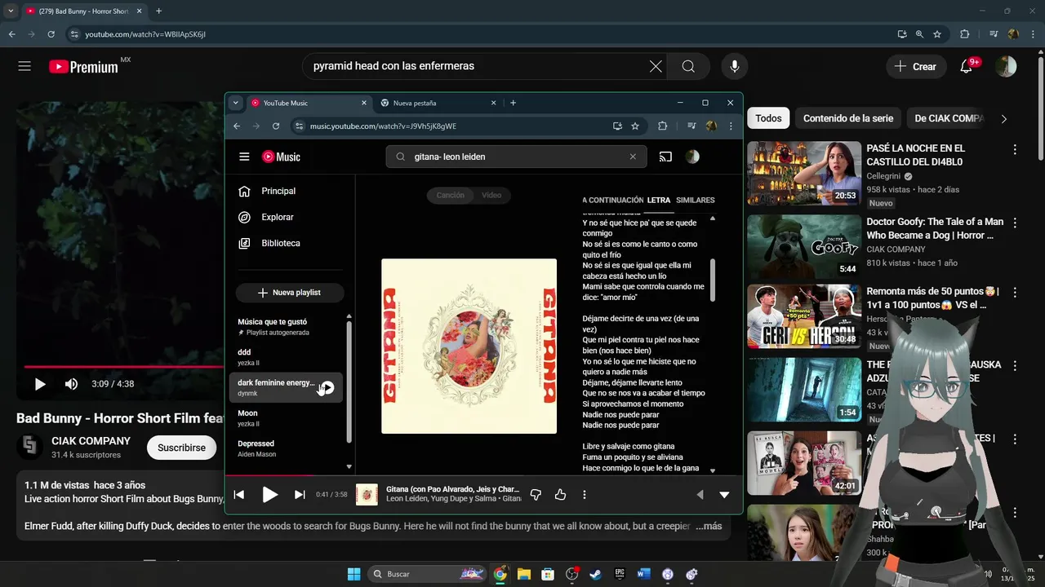
Task: Click the volume icon in music player bar
Action: 700,494
